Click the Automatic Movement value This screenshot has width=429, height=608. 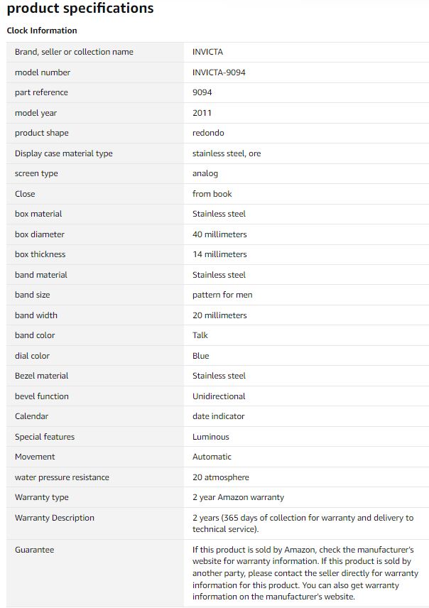click(212, 457)
